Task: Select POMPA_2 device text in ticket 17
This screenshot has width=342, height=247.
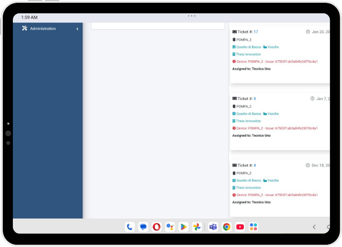Action: tap(244, 39)
